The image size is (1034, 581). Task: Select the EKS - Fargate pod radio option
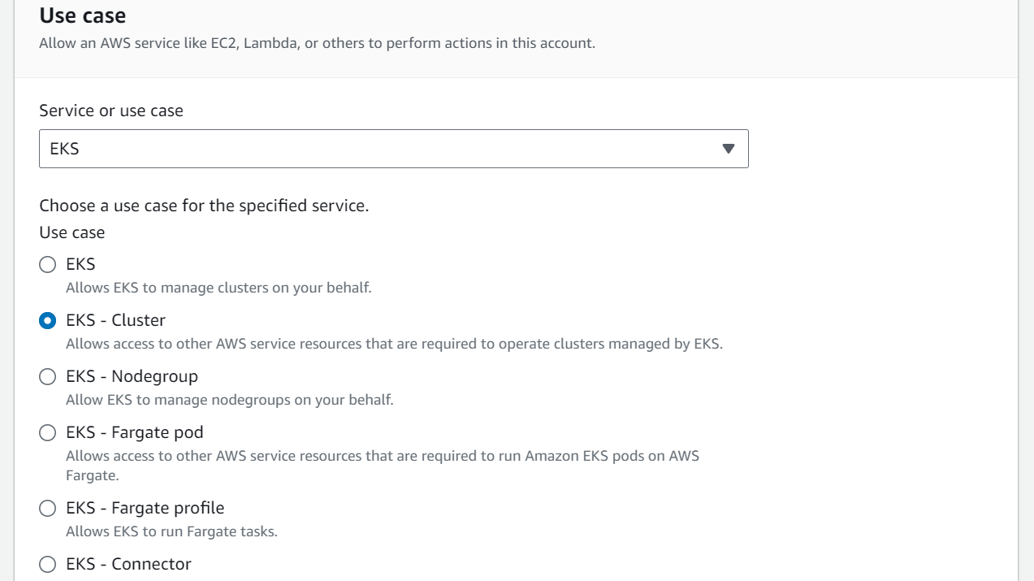click(x=48, y=432)
